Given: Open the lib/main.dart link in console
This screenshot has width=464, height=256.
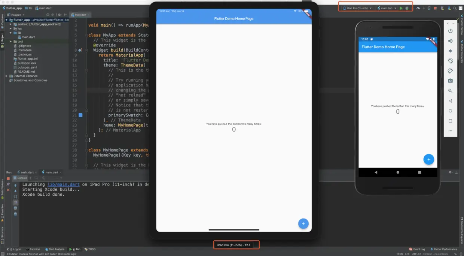Looking at the screenshot, I should (64, 184).
